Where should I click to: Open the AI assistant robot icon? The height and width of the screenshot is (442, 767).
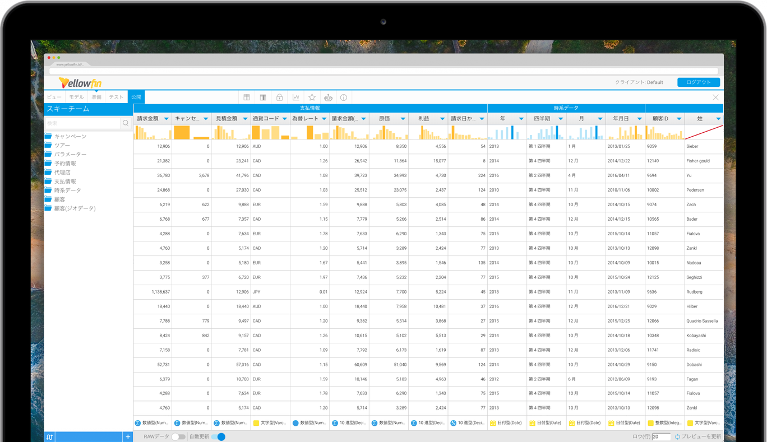coord(328,97)
